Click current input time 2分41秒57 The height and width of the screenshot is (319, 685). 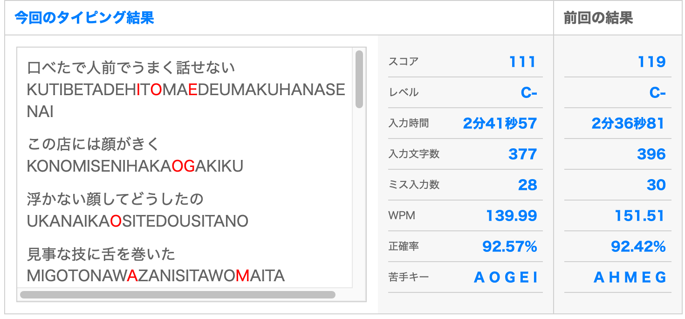(500, 124)
